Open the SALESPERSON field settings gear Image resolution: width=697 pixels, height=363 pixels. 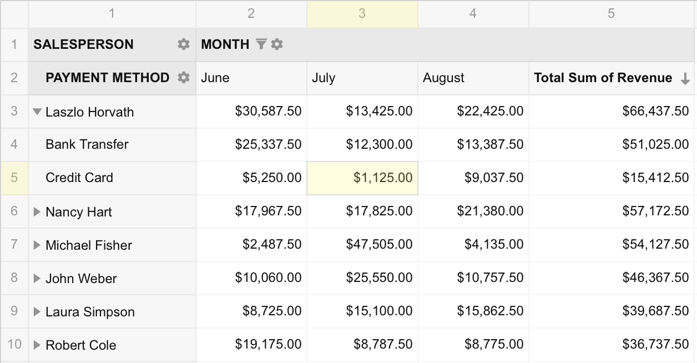click(x=184, y=44)
